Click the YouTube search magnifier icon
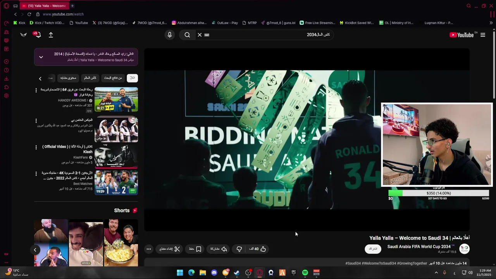The image size is (496, 279). pyautogui.click(x=187, y=35)
